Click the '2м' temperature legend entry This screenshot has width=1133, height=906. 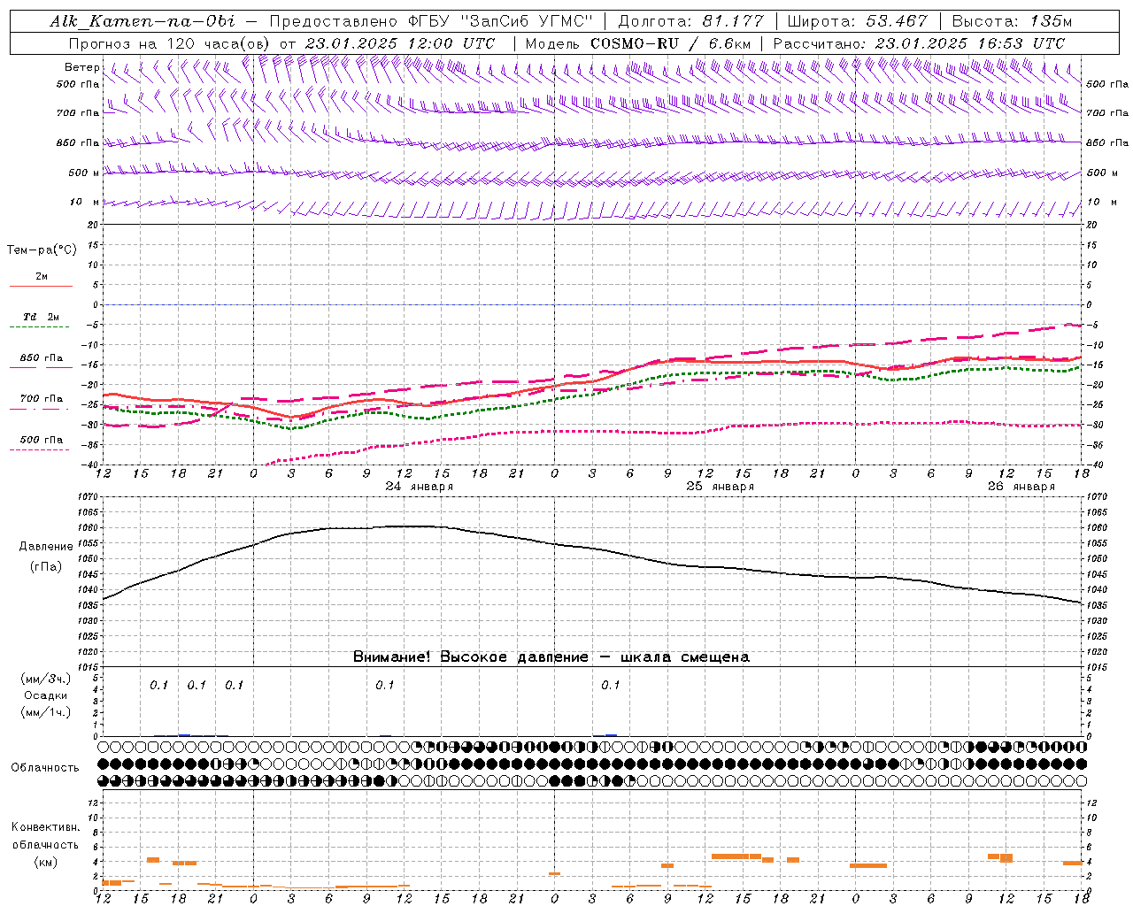coord(42,276)
